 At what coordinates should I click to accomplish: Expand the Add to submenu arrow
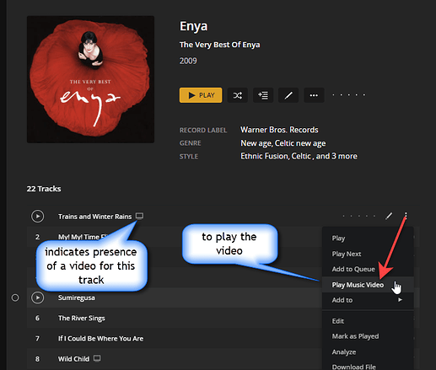click(400, 300)
